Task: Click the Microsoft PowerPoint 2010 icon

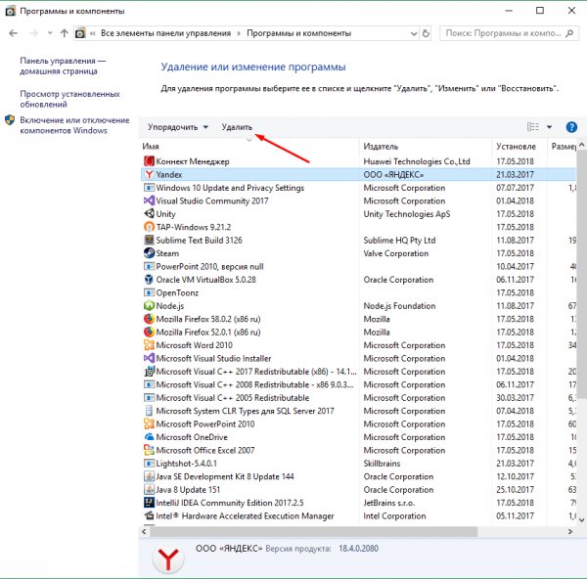Action: (149, 423)
